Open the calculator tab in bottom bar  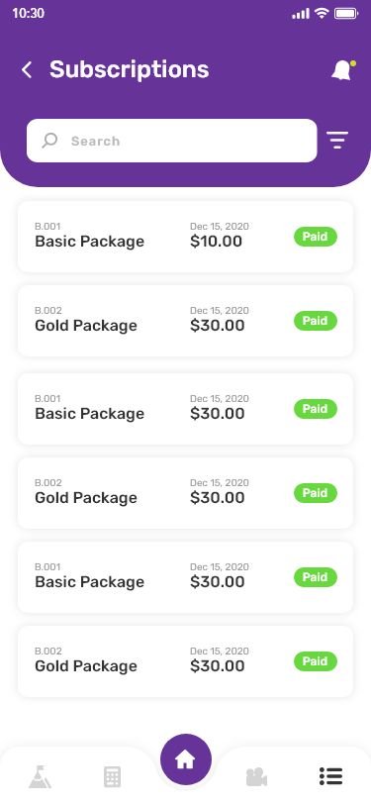(x=112, y=777)
